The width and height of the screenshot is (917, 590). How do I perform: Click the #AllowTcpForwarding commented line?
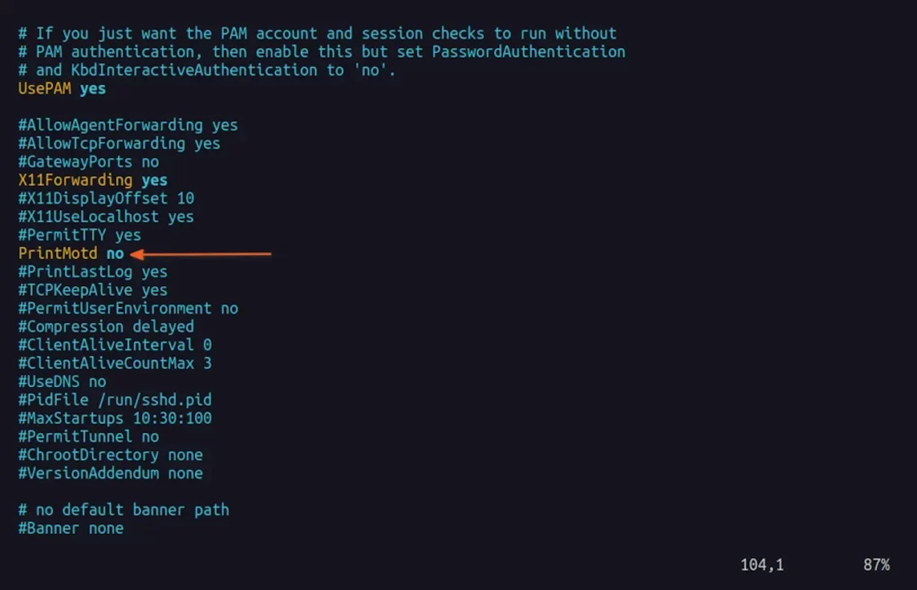click(x=119, y=144)
